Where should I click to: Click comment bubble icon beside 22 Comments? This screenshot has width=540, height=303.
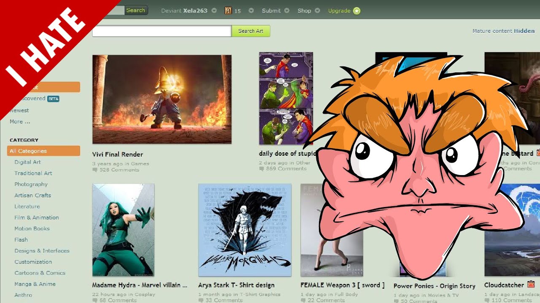(x=303, y=300)
